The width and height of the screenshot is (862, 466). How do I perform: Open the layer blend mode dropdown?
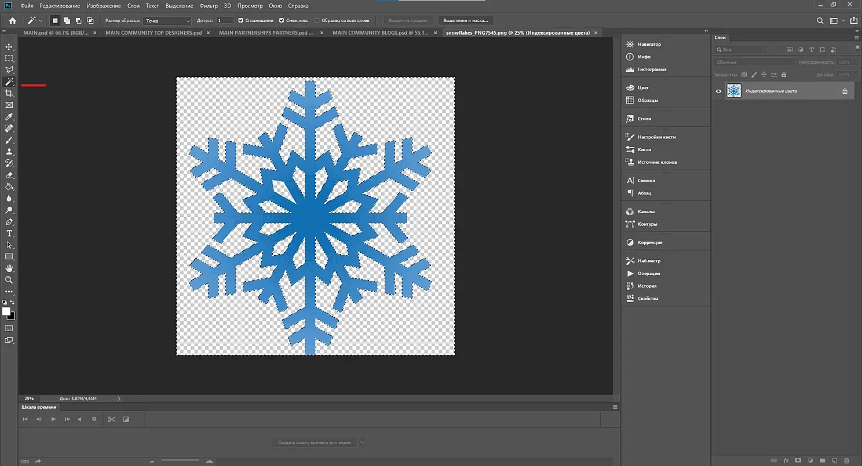pyautogui.click(x=754, y=62)
